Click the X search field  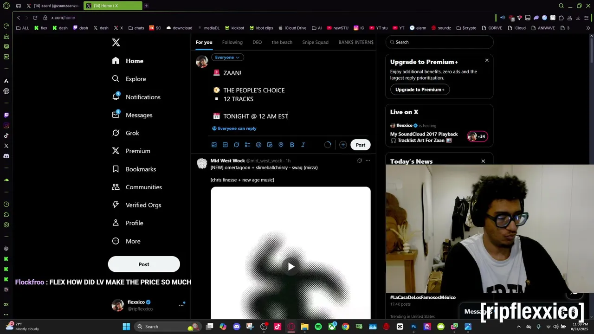click(x=439, y=42)
